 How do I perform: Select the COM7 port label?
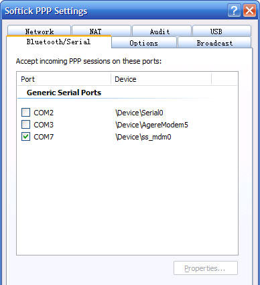(x=44, y=137)
